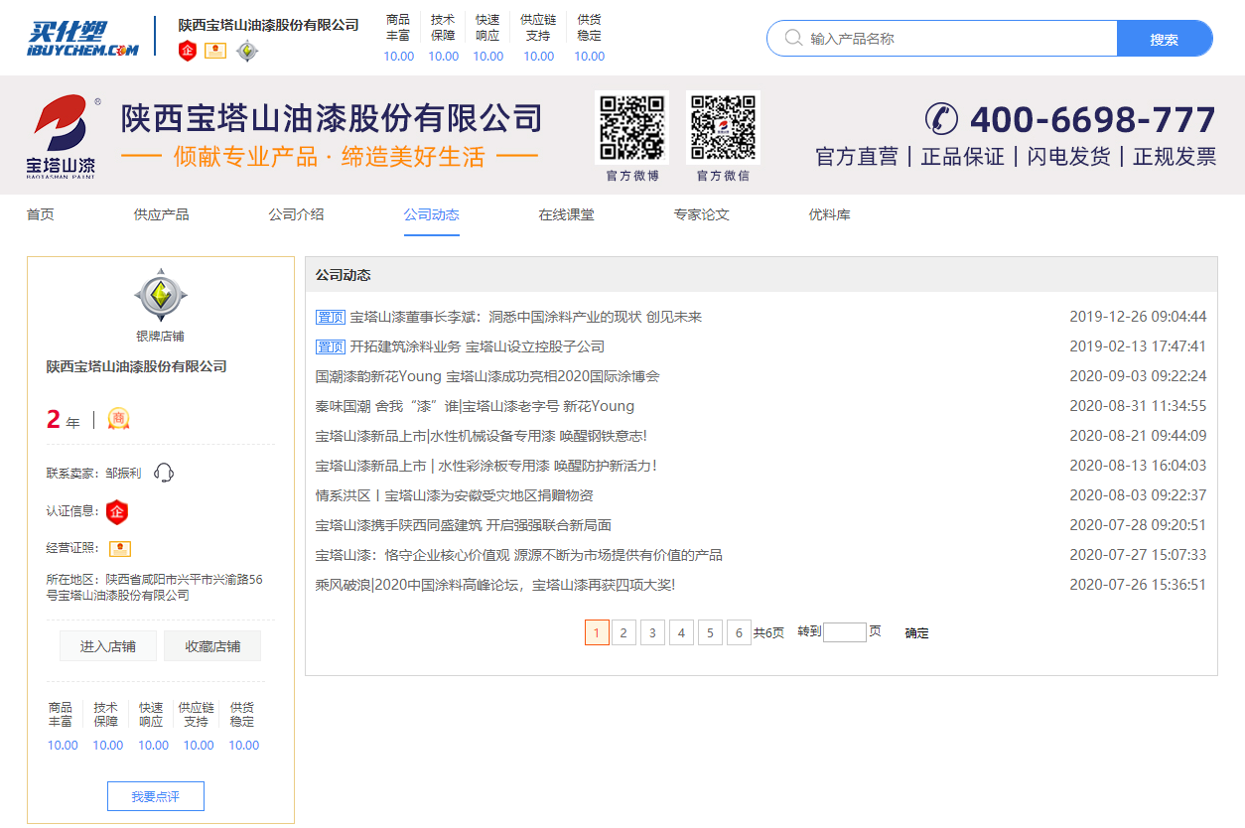1245x828 pixels.
Task: Open article 情系洪区 安徽受灾地区捐赠物资
Action: [x=455, y=495]
